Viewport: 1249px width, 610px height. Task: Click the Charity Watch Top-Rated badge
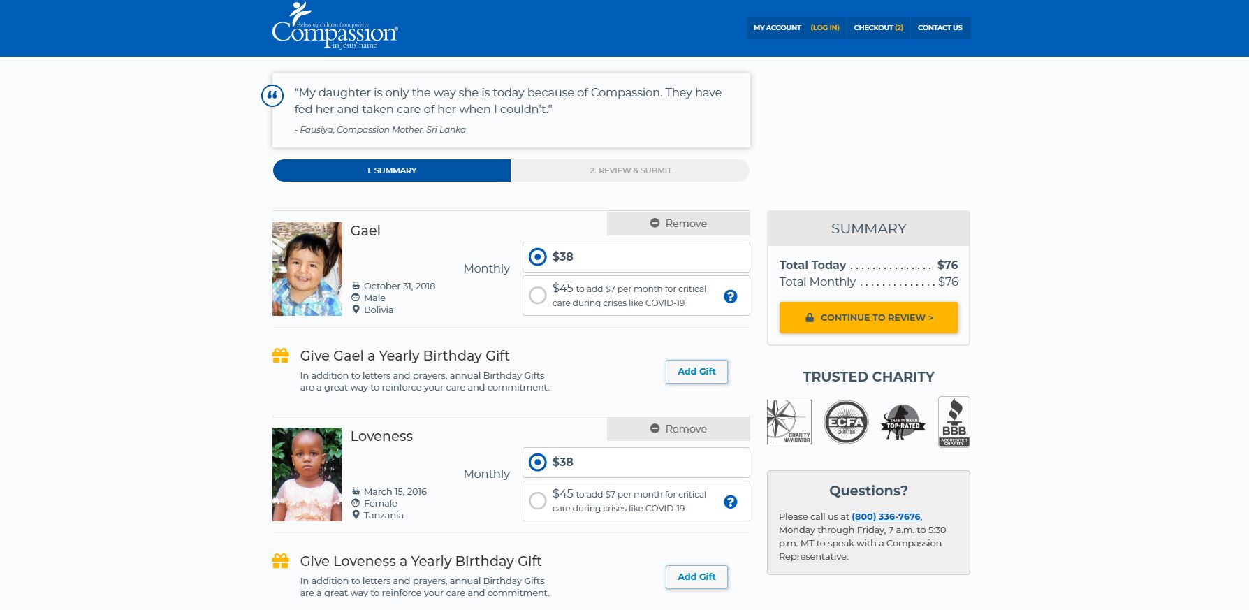(903, 422)
